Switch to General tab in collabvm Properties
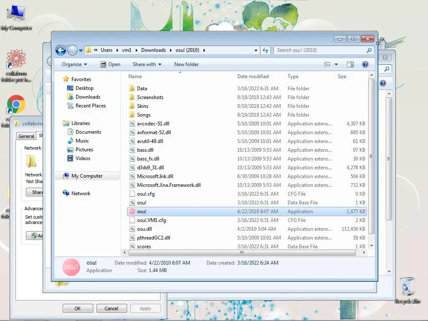Viewport: 428px width, 321px height. click(x=26, y=136)
